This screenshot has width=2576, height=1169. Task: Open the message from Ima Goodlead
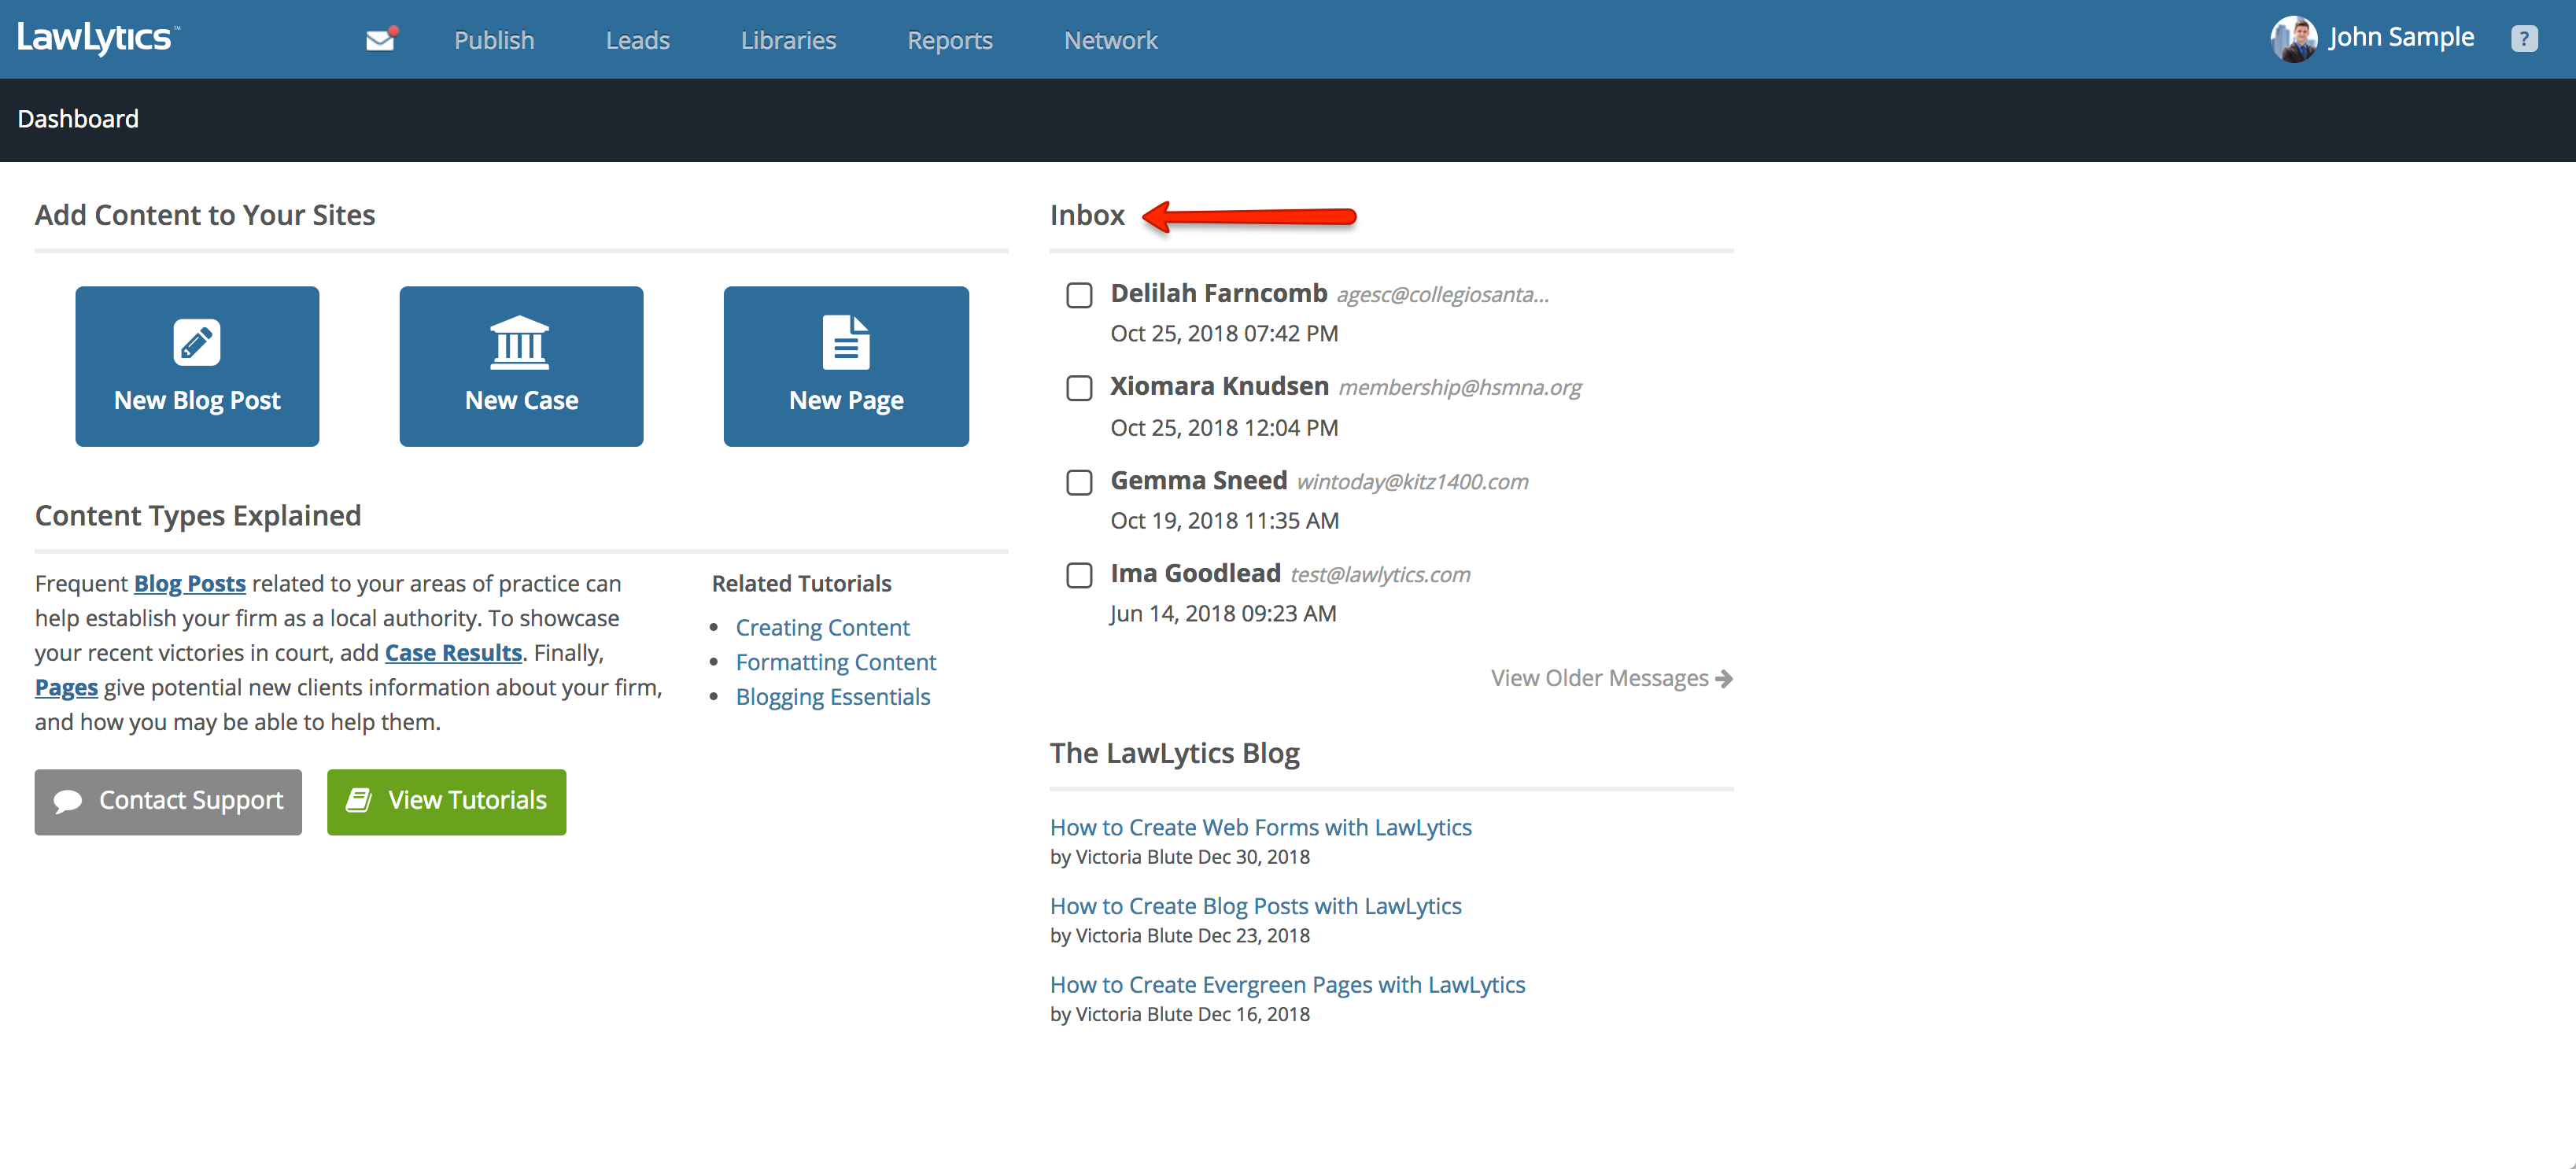(x=1195, y=573)
